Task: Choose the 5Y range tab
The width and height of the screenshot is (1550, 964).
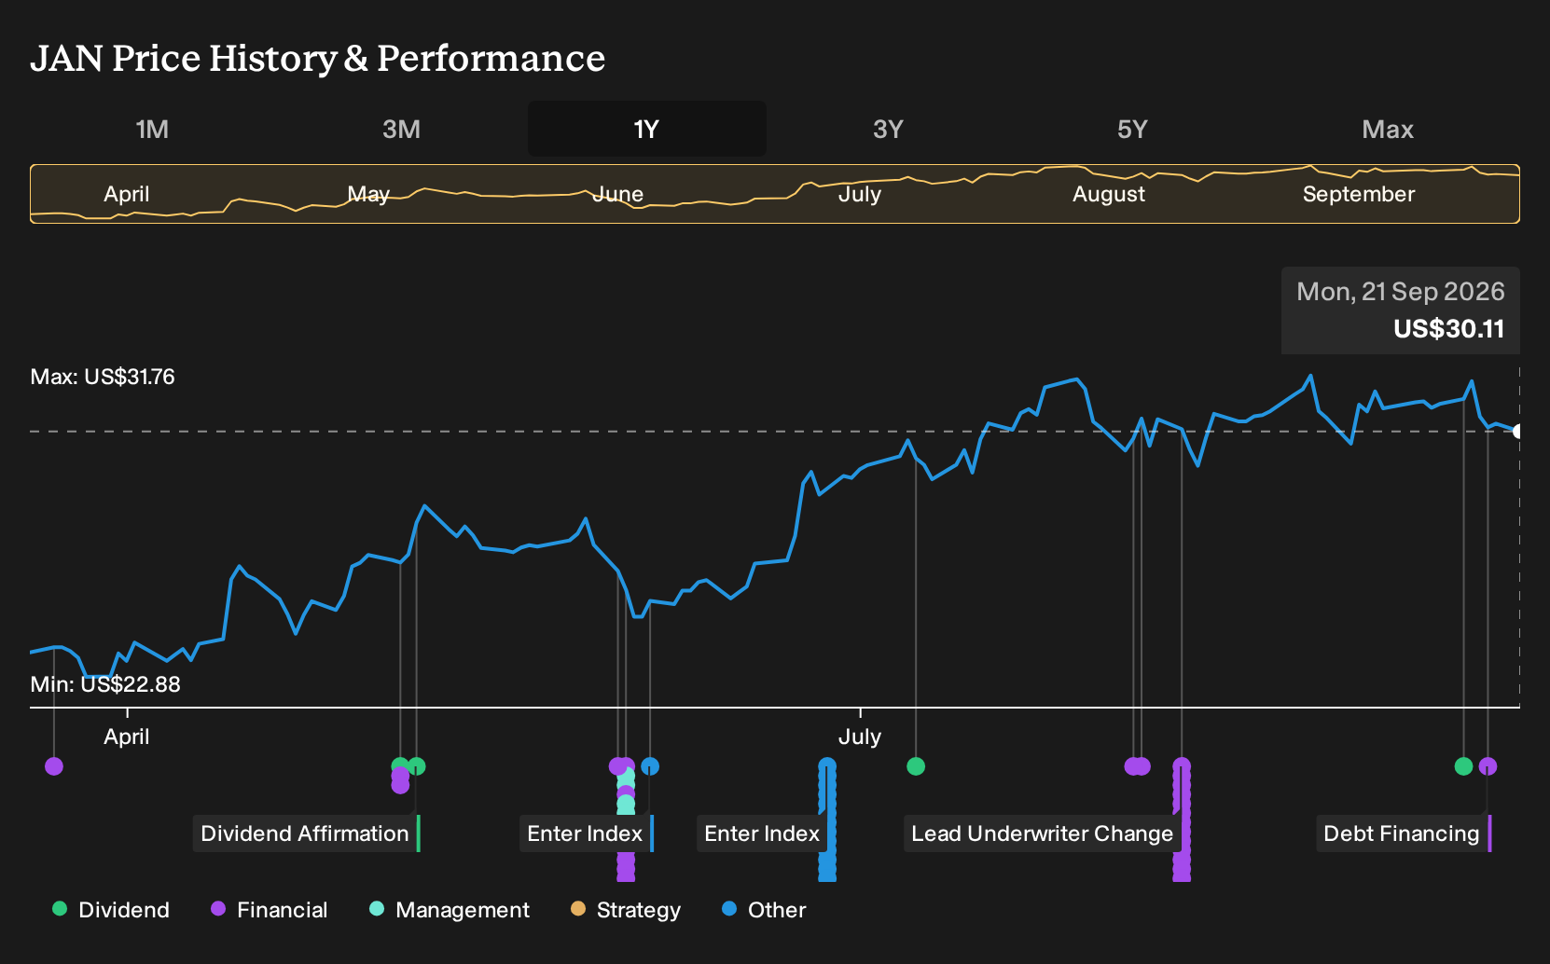Action: click(1132, 130)
